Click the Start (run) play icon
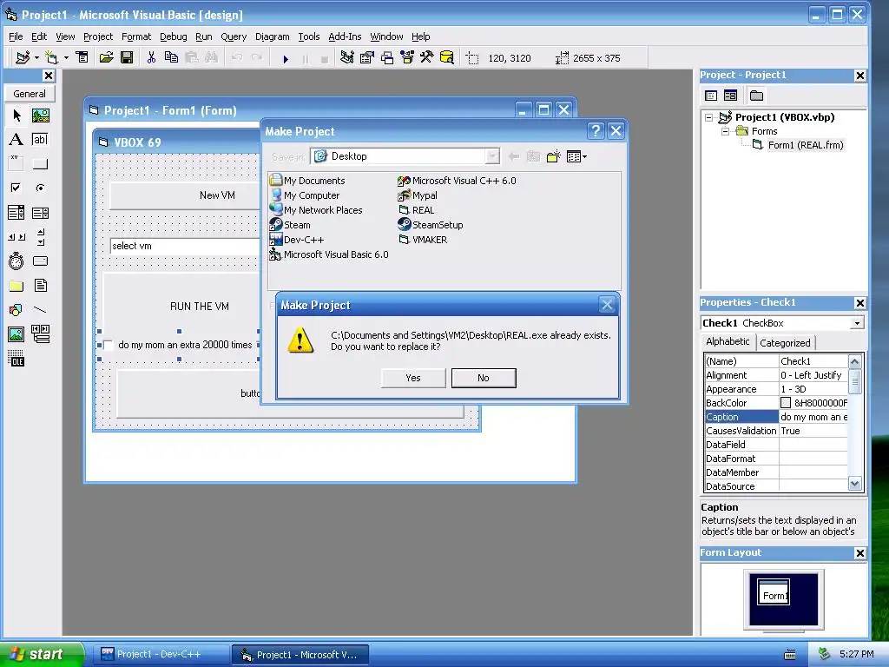The height and width of the screenshot is (667, 889). tap(286, 58)
